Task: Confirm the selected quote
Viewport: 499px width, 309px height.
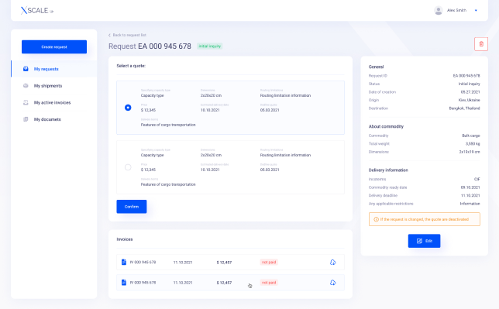Action: point(132,207)
